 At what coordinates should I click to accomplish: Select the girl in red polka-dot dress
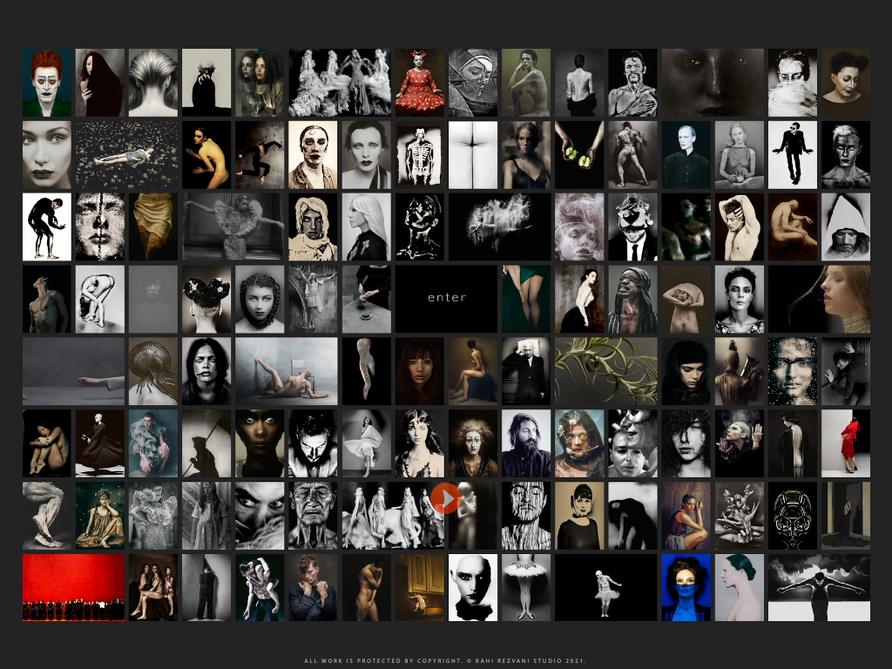pyautogui.click(x=419, y=83)
